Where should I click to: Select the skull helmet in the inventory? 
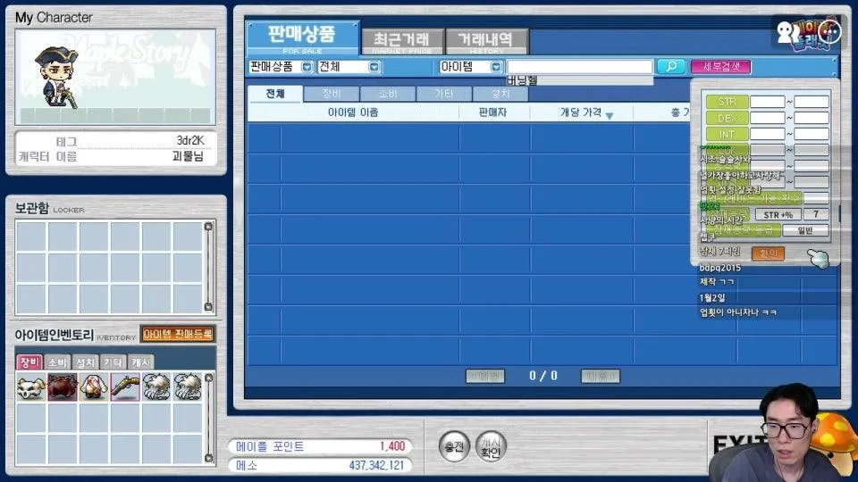click(x=30, y=386)
